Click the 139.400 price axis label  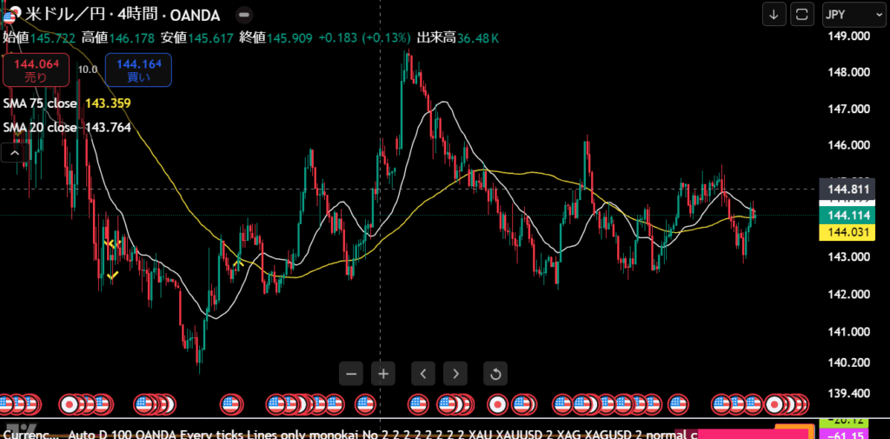pos(850,393)
